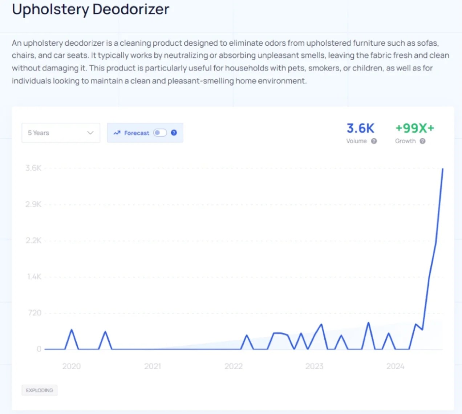The height and width of the screenshot is (414, 462).
Task: Open the 5 Years time range dropdown
Action: 61,133
